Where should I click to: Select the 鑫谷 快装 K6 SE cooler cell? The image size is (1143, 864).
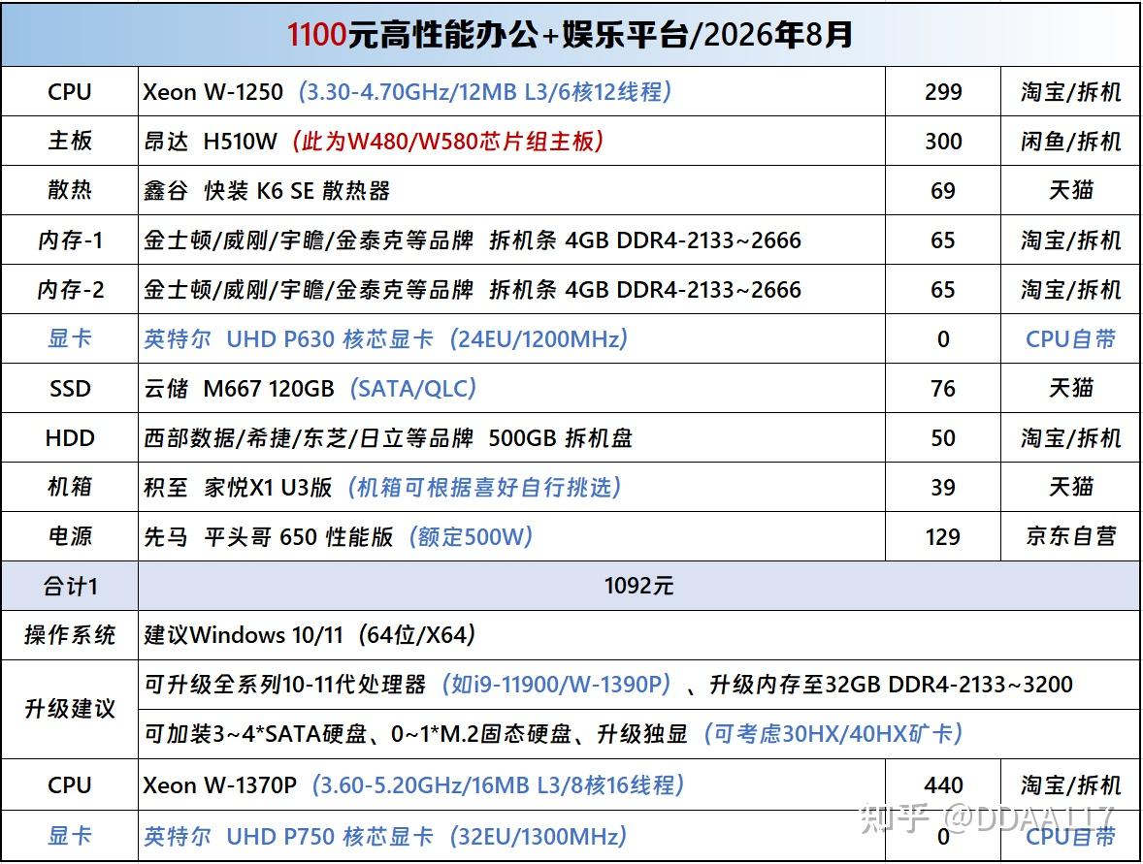(x=511, y=190)
